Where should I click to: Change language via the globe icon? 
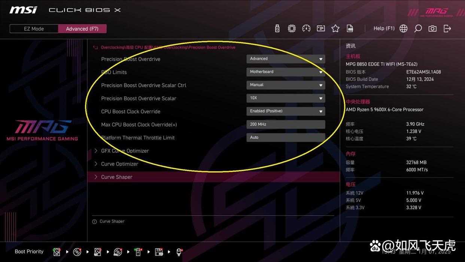[x=403, y=28]
